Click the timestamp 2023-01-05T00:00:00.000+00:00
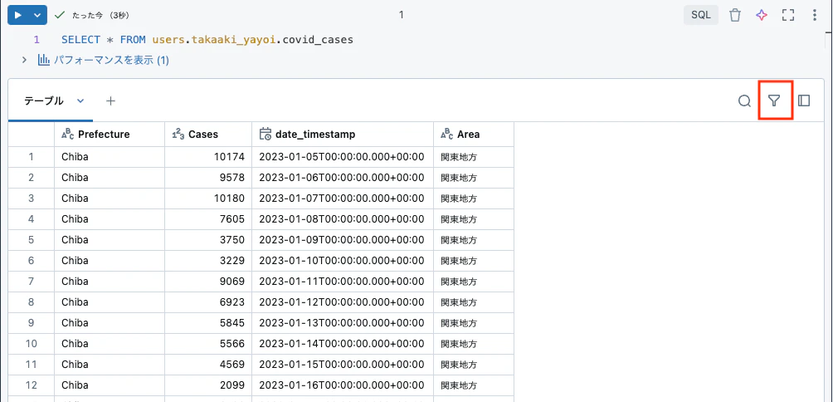This screenshot has width=833, height=402. [x=342, y=157]
